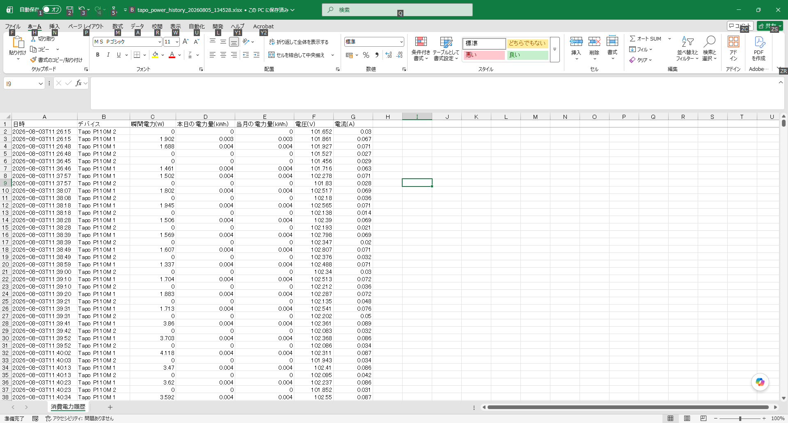Screen dimensions: 788x423
Task: Switch to the データ (Data) ribbon tab
Action: (137, 26)
